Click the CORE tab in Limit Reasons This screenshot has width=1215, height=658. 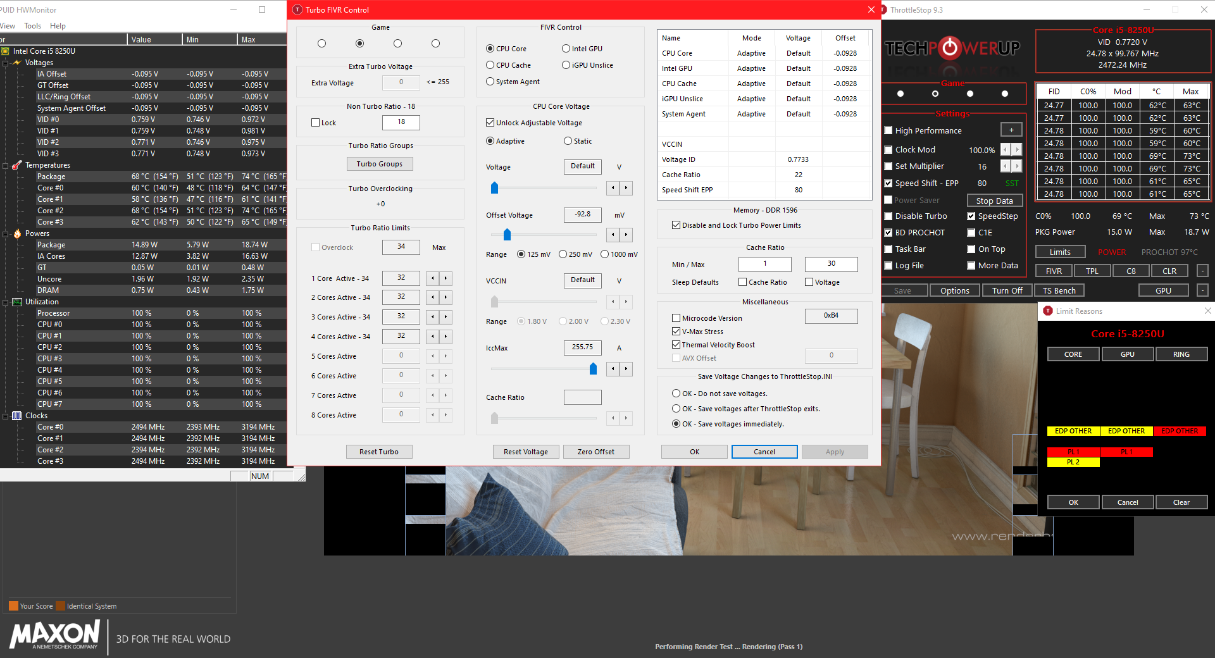click(x=1073, y=354)
